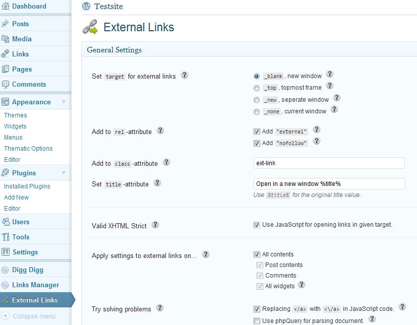Click help icon beside Replacing in JavaScript code
The width and height of the screenshot is (417, 325).
click(402, 307)
